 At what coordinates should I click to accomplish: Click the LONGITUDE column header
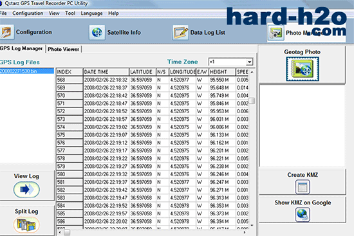point(182,72)
